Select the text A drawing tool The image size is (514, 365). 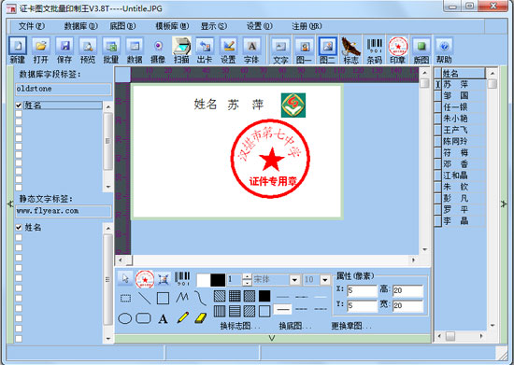pyautogui.click(x=163, y=318)
